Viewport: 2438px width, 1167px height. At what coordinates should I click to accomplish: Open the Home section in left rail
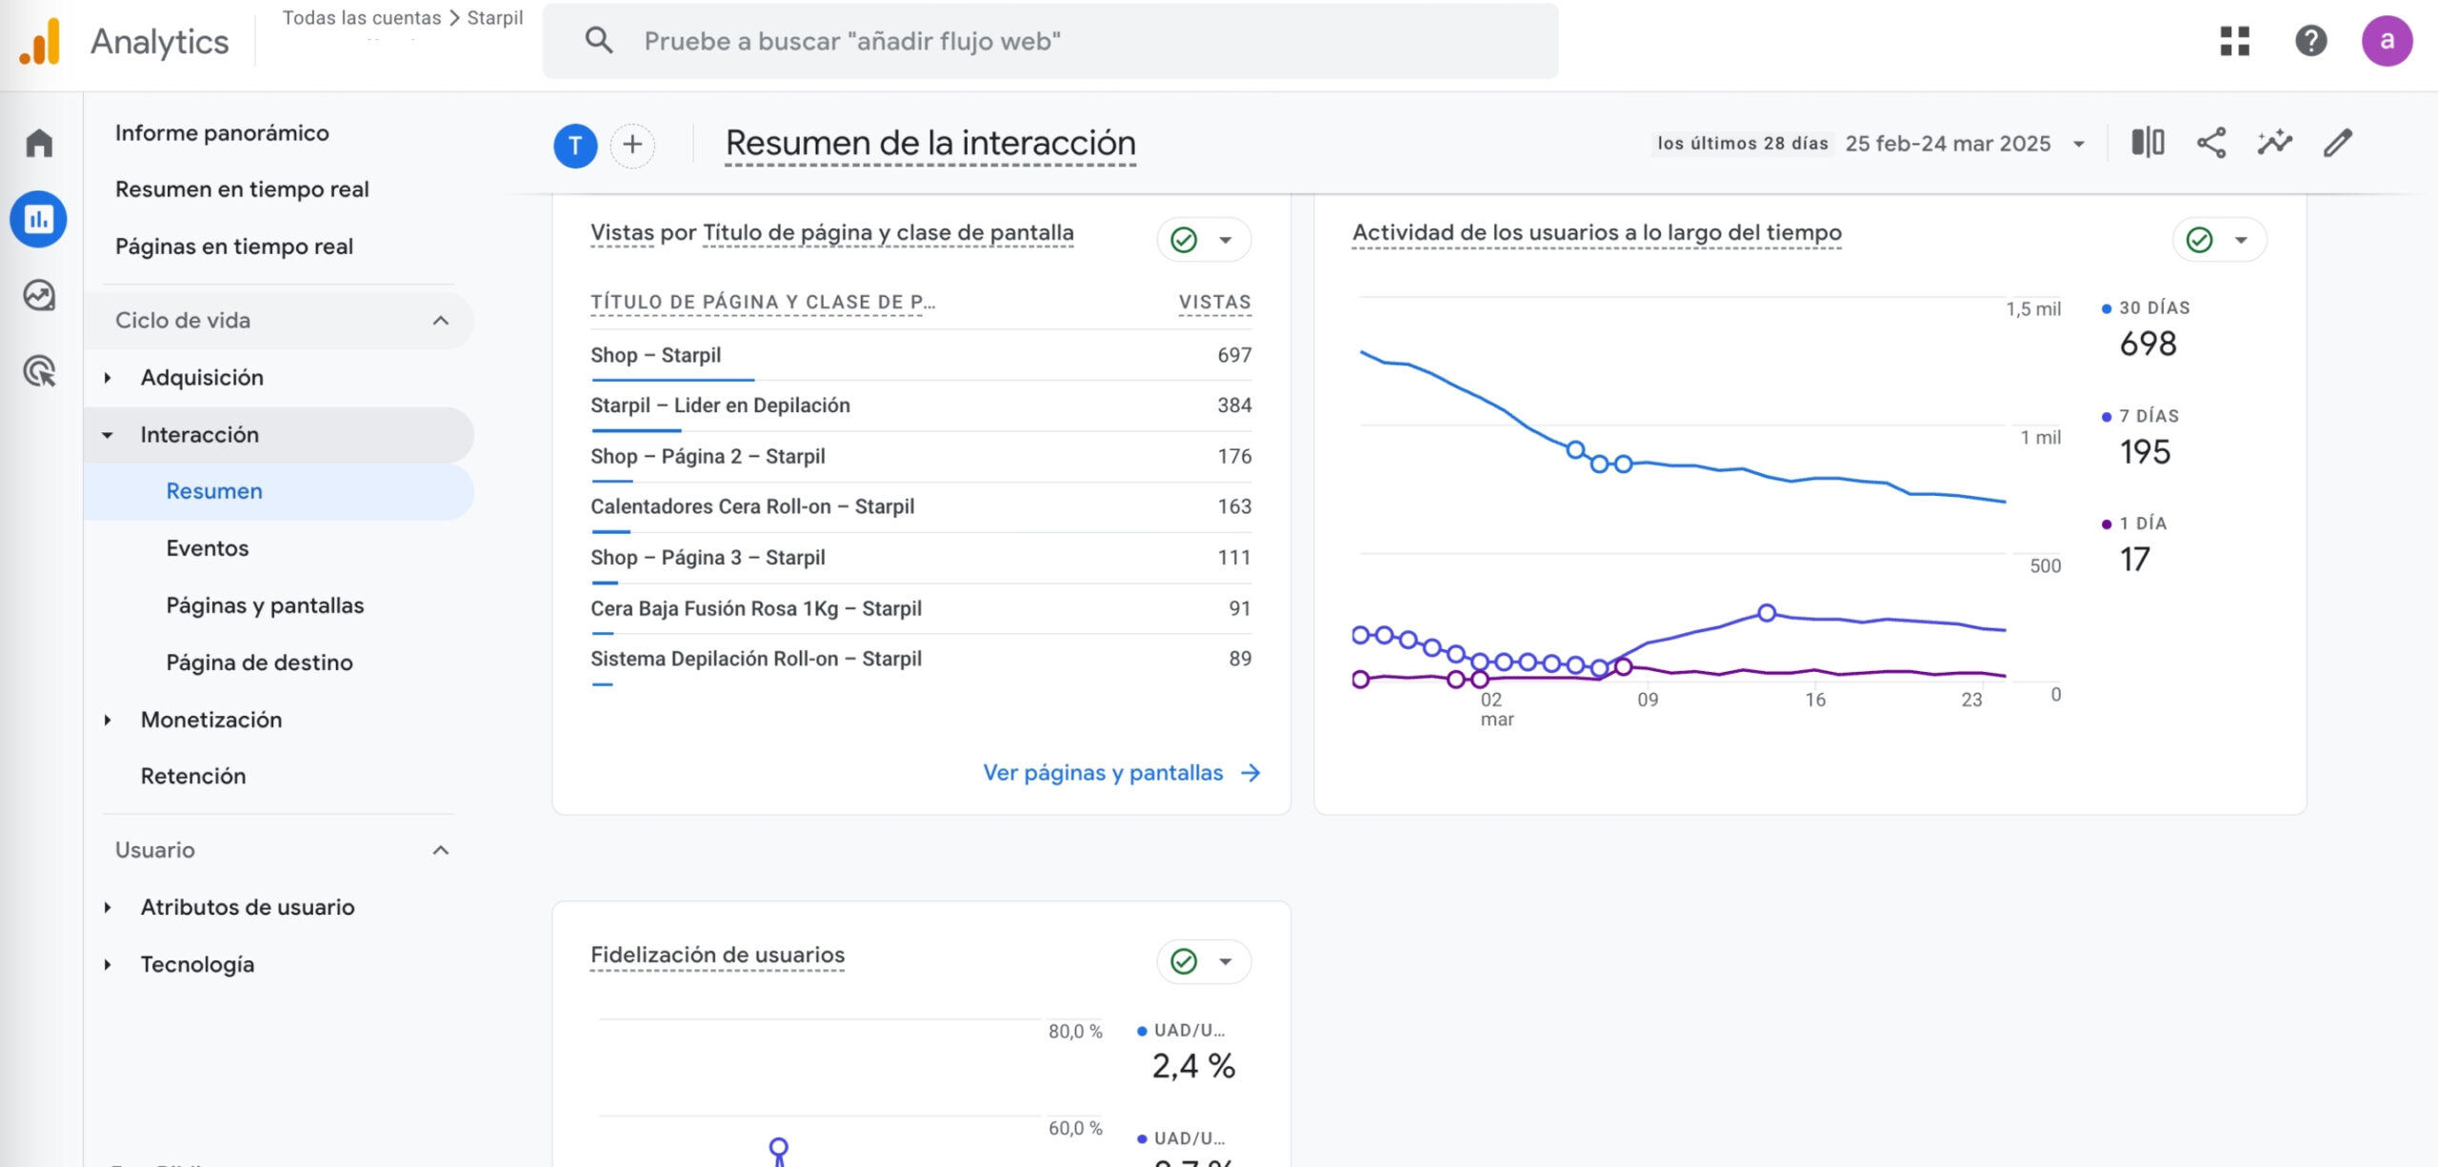coord(39,143)
